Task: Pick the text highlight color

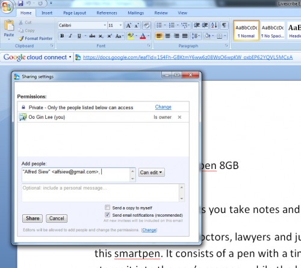Action: pos(131,36)
